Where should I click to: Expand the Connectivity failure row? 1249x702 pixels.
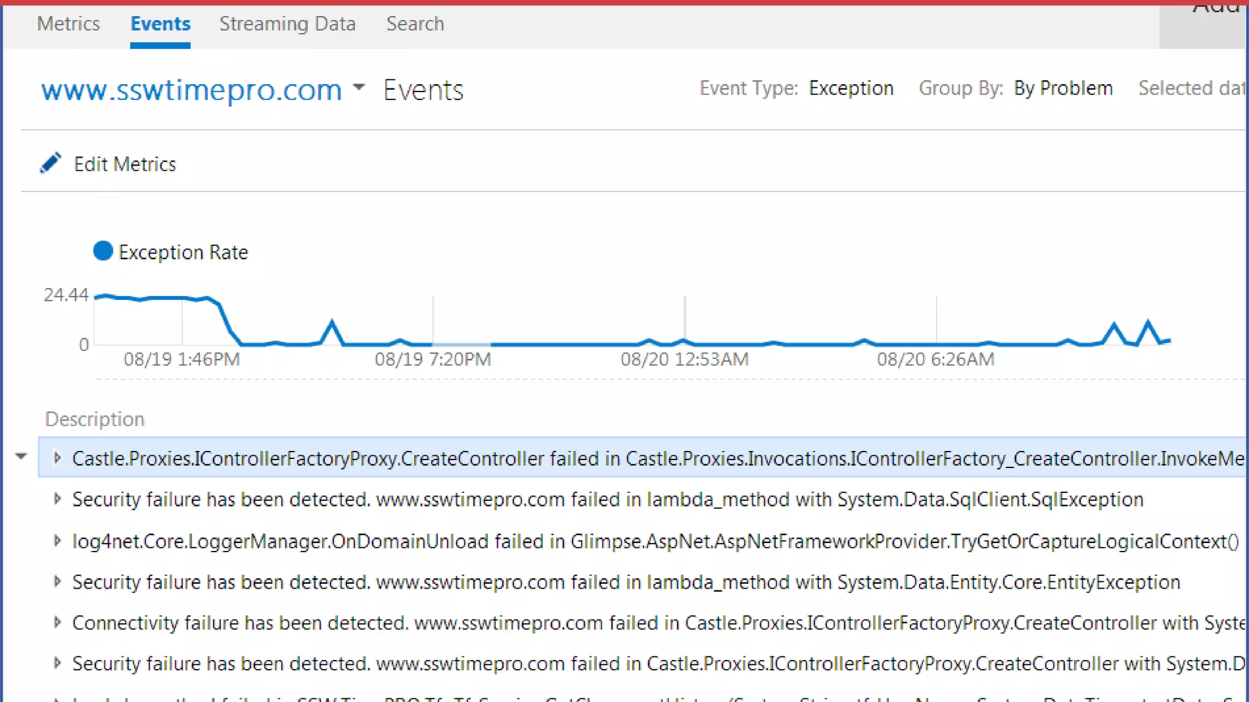(57, 622)
